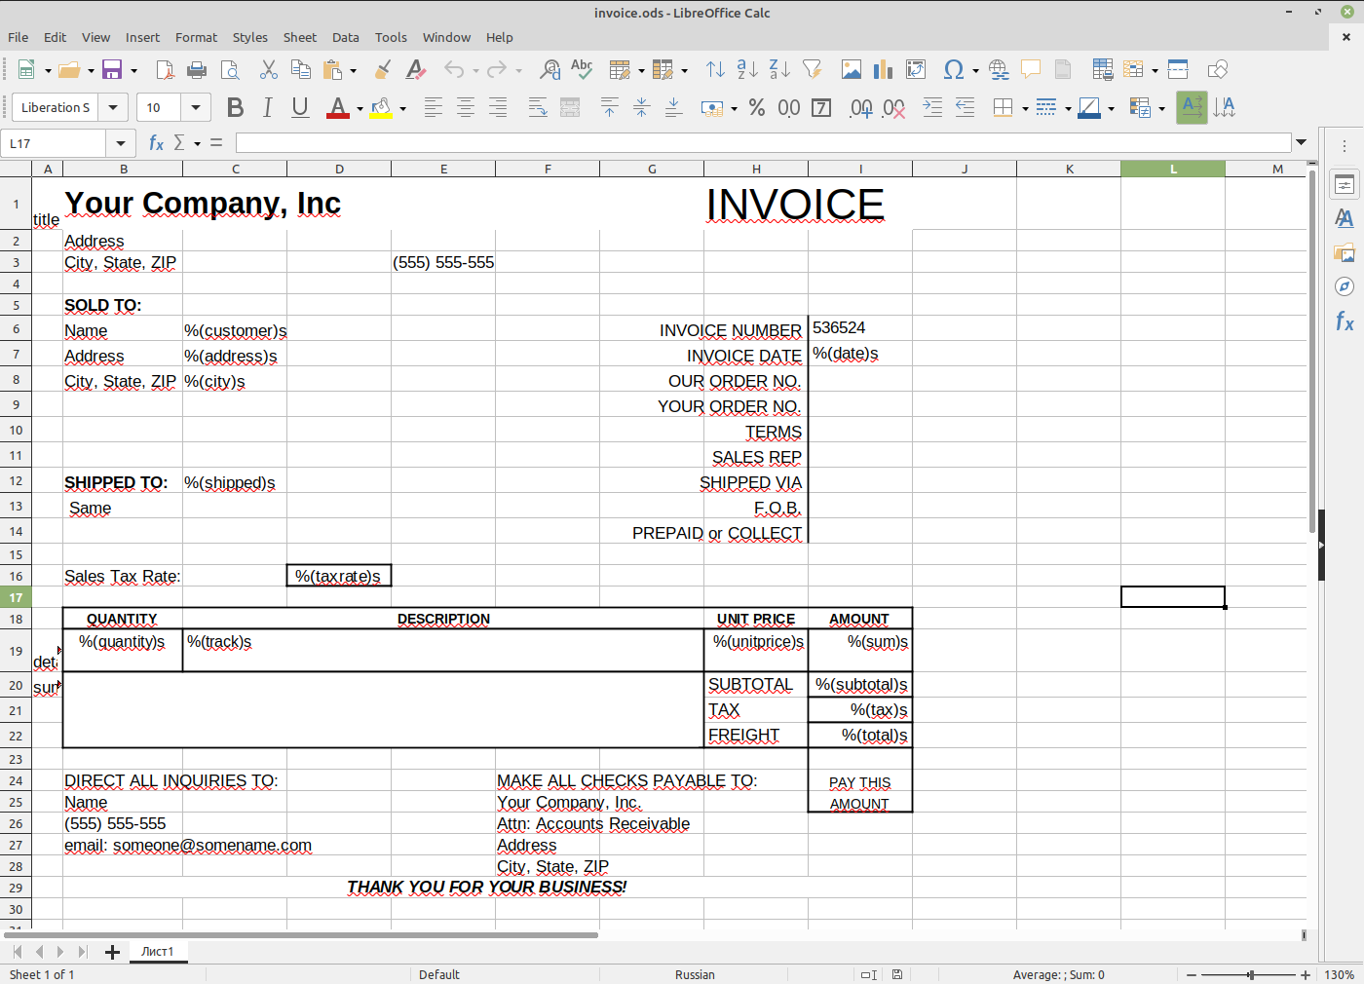Toggle bold formatting
The width and height of the screenshot is (1364, 984).
(235, 107)
